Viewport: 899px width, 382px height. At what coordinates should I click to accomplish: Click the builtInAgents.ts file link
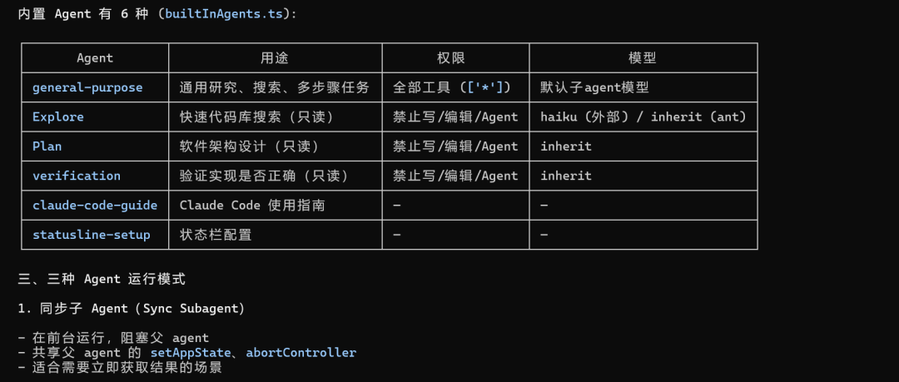coord(224,14)
